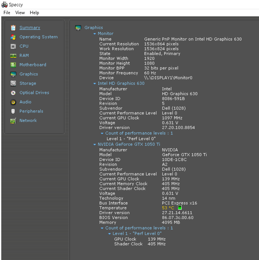Open the View menu
Screen dimensions: 259x260
click(20, 13)
